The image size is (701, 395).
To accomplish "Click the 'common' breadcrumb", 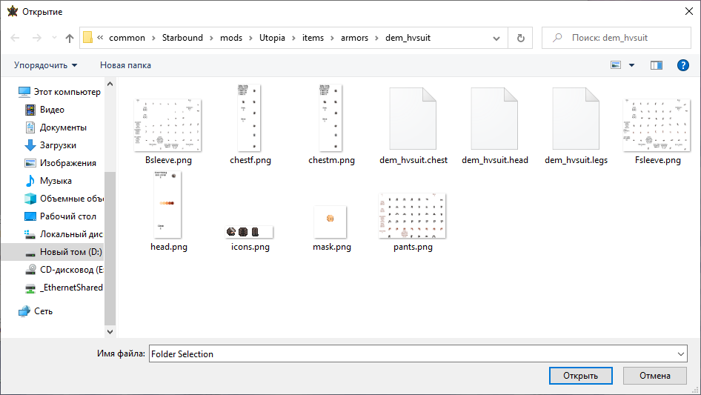I will coord(127,38).
